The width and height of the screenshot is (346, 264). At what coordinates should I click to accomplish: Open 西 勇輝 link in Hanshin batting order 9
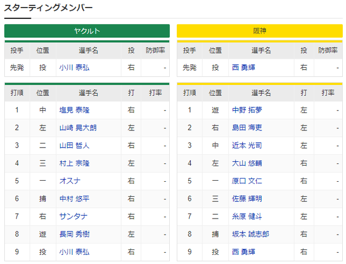click(243, 252)
